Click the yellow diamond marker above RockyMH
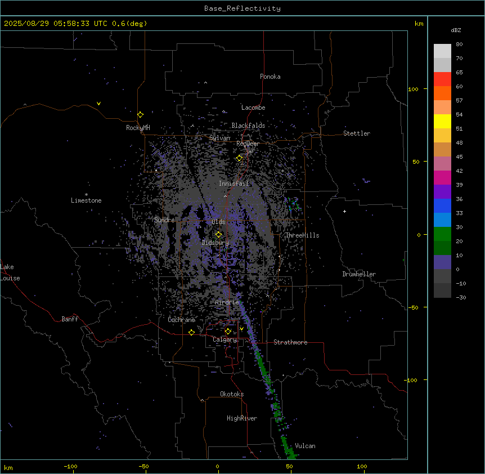The height and width of the screenshot is (474, 485). tap(141, 115)
